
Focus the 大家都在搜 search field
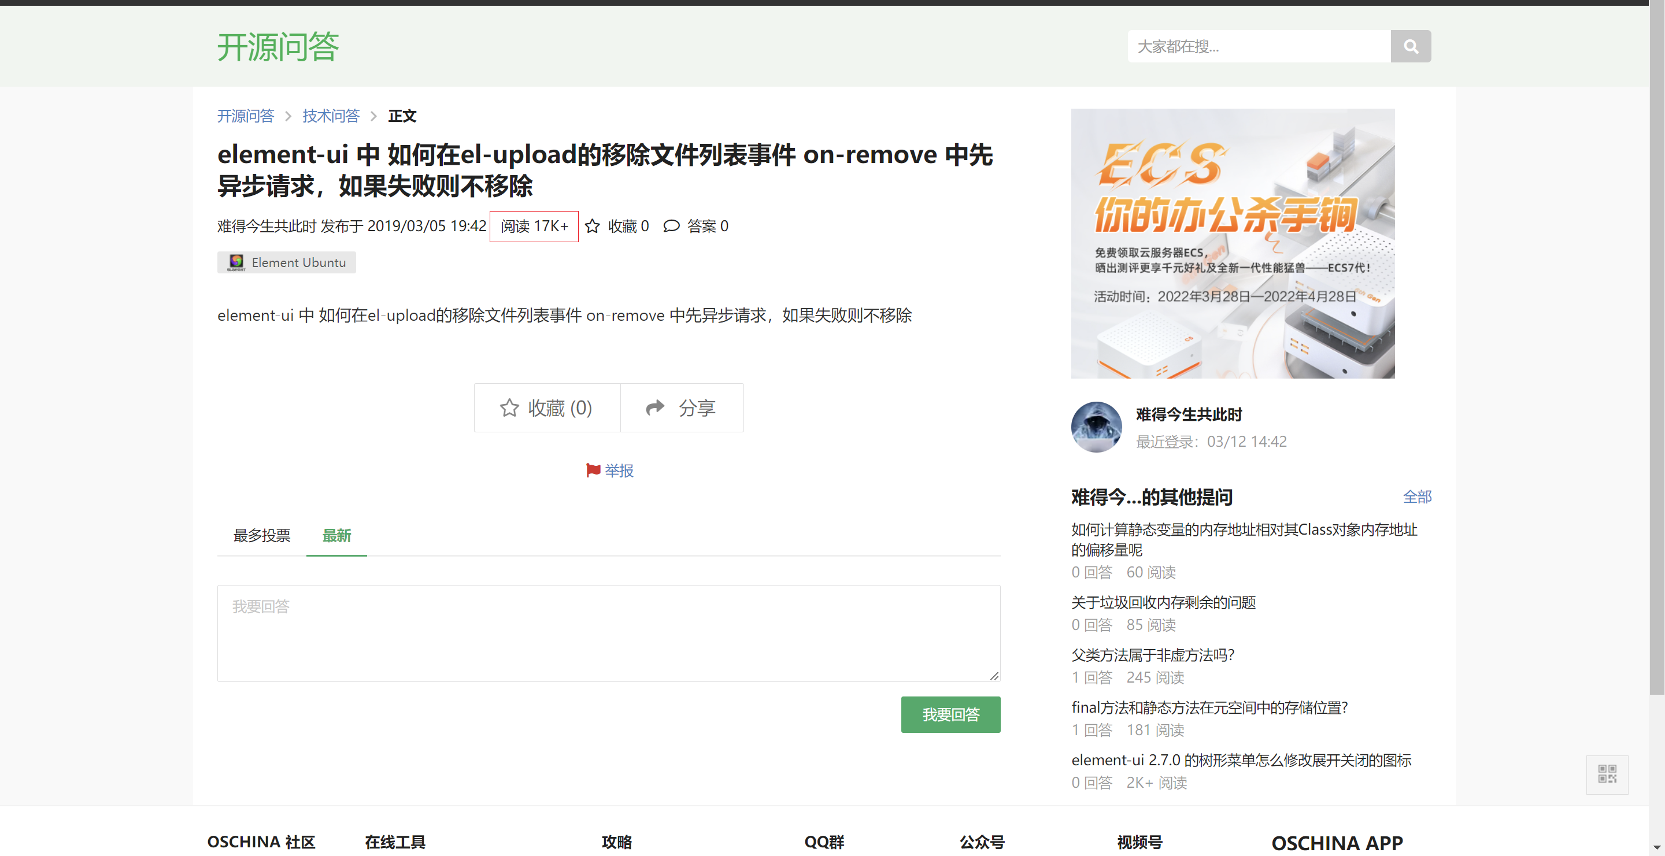click(x=1259, y=46)
